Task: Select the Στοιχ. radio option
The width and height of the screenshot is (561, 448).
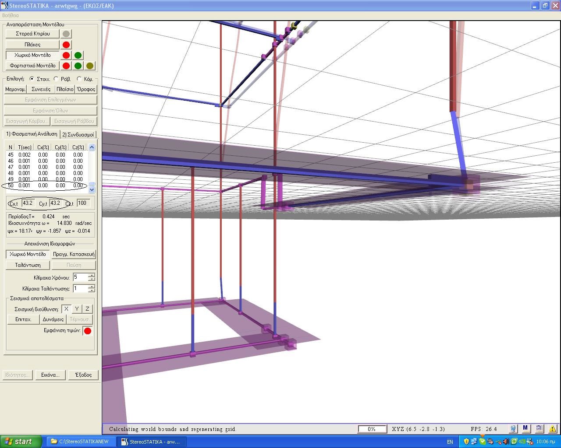Action: pos(32,79)
